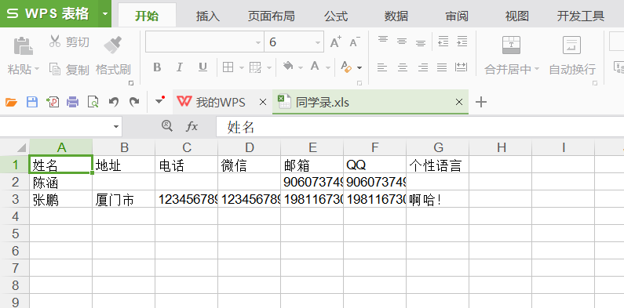
Task: Switch to the 开始 ribbon tab
Action: (x=147, y=16)
